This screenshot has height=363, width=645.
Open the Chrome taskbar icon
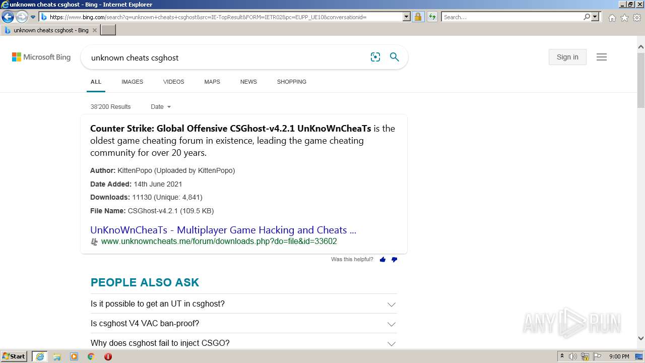[91, 356]
